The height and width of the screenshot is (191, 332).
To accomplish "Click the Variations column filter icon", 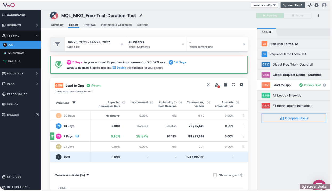I will [x=74, y=103].
